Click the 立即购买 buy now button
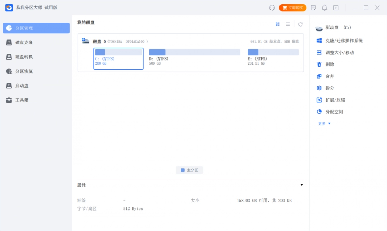387x231 pixels. click(x=293, y=8)
